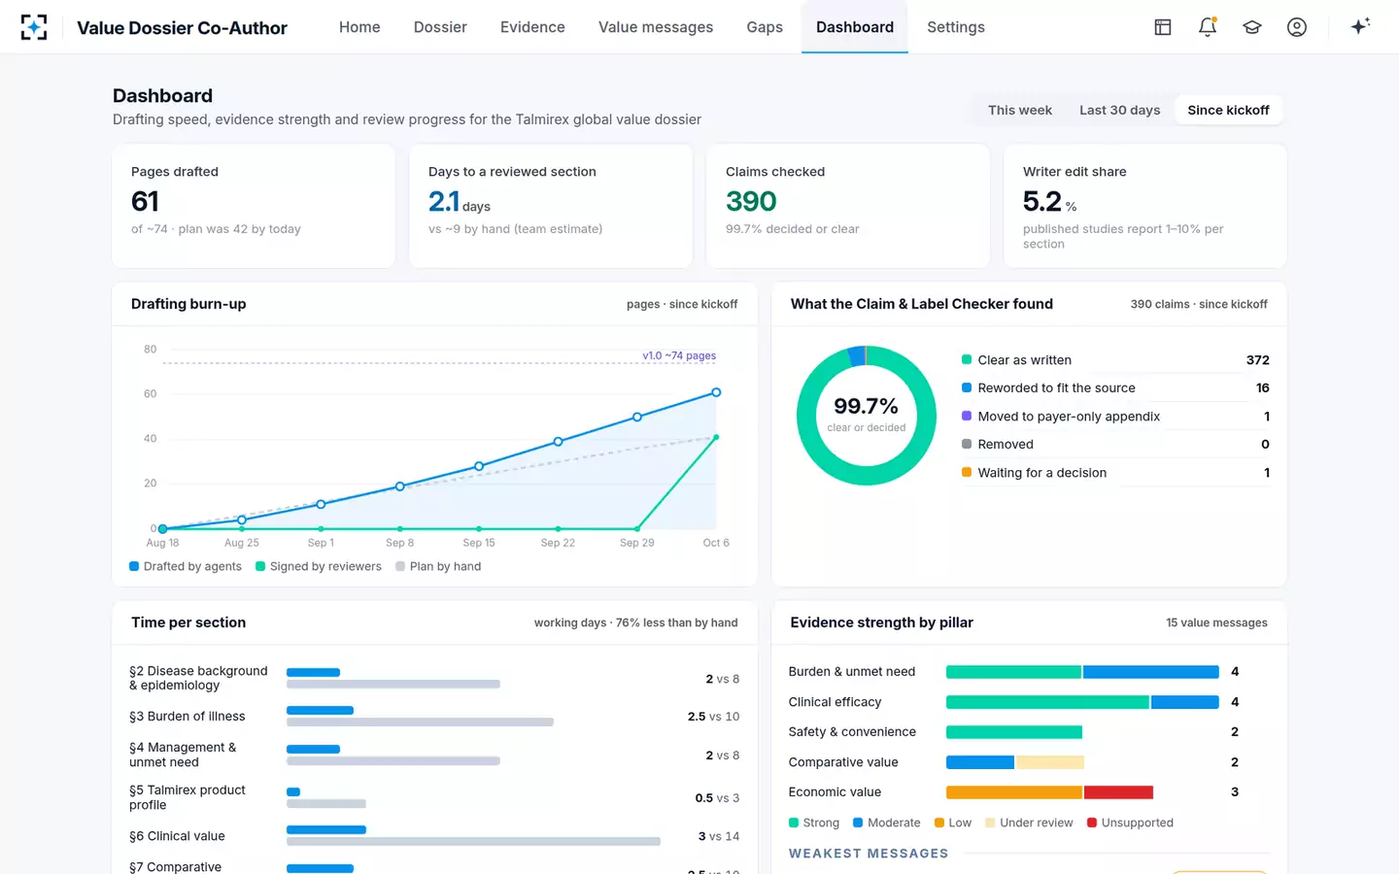Click the Economic value strength bar

coord(1049,792)
